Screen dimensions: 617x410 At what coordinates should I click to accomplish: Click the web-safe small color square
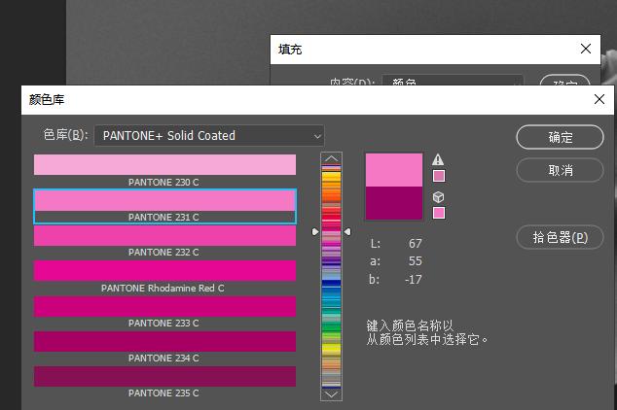coord(438,213)
